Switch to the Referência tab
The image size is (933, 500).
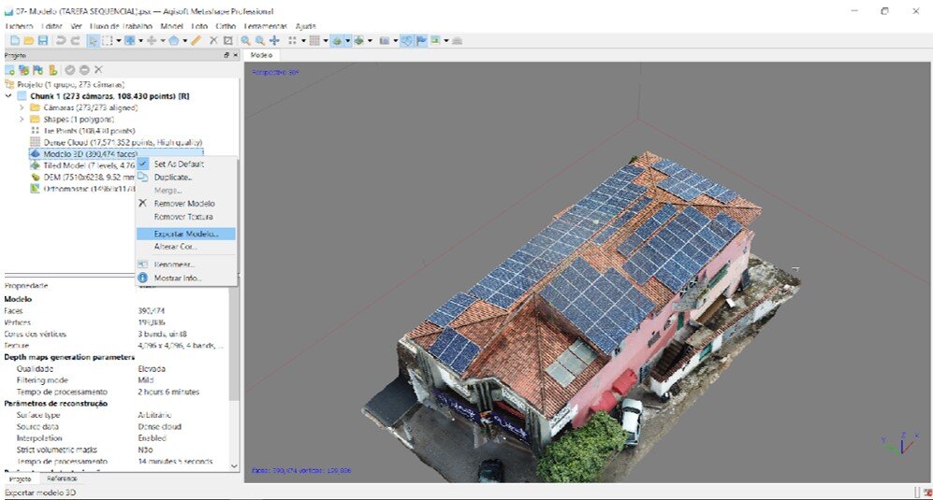point(63,478)
